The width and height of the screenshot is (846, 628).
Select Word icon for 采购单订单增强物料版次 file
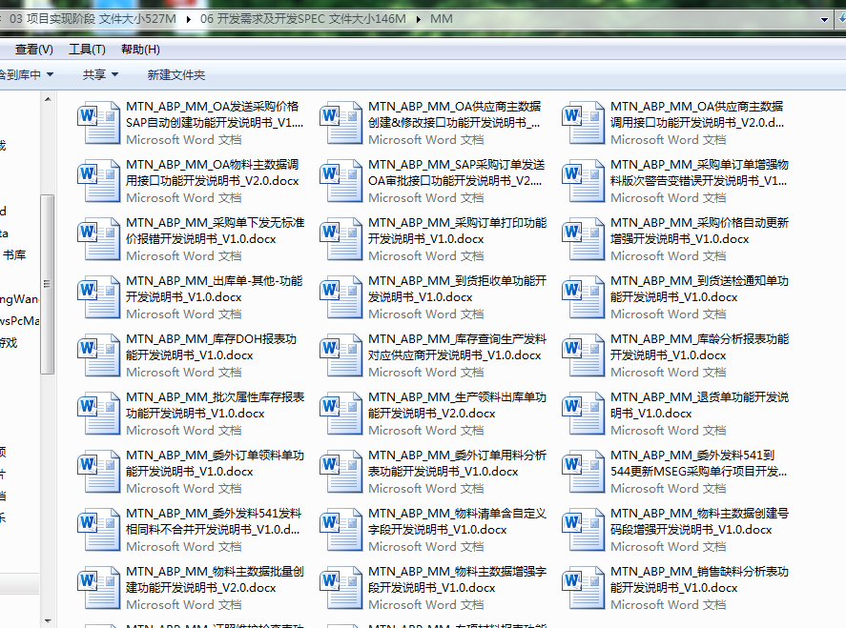coord(583,180)
